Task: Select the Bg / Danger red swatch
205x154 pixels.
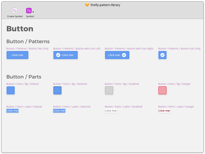Action: (162, 90)
